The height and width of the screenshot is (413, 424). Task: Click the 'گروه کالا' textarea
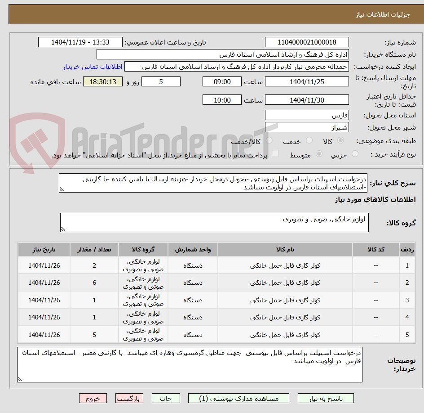tap(214, 222)
